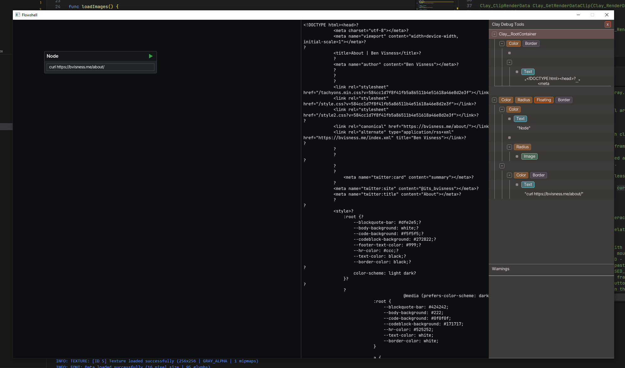Click the Text badge above curl string
The width and height of the screenshot is (625, 368).
(x=528, y=185)
